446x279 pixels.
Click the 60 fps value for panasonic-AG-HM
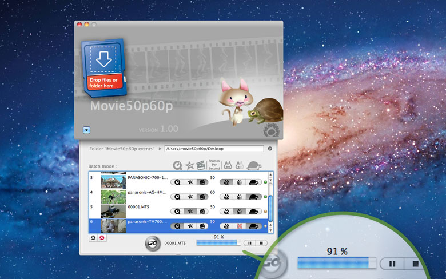(x=213, y=192)
